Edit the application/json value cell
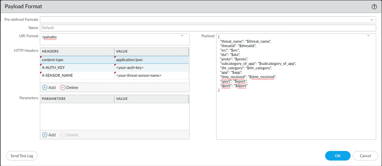382x166 pixels. (151, 60)
